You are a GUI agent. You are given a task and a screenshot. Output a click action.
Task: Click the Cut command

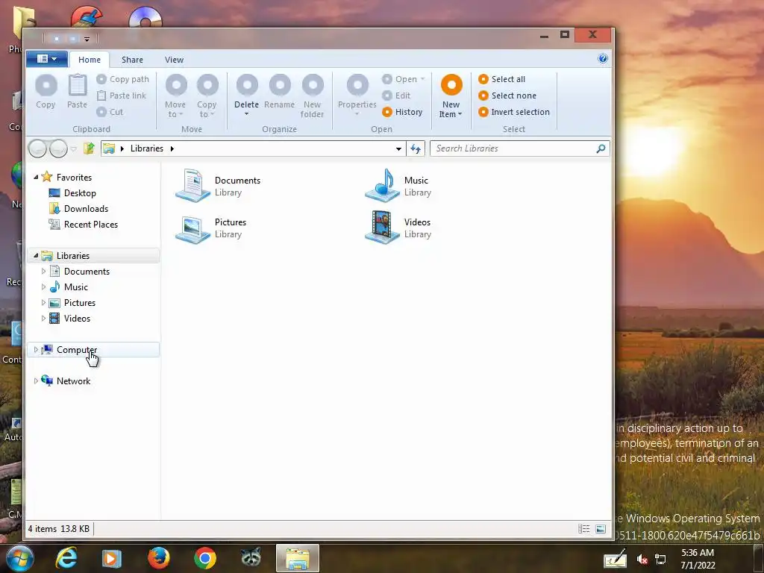tap(110, 112)
